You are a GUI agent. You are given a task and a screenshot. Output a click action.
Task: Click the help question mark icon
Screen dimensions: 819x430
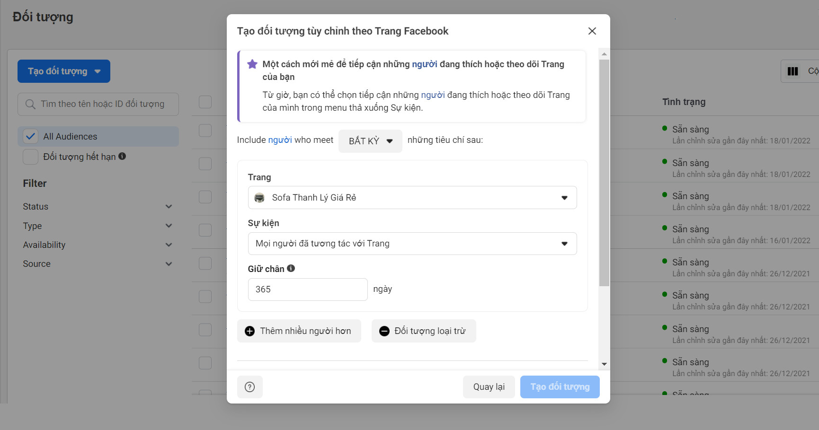click(x=249, y=387)
